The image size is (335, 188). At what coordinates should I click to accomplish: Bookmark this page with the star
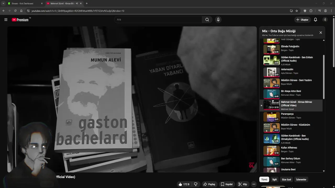point(297,11)
